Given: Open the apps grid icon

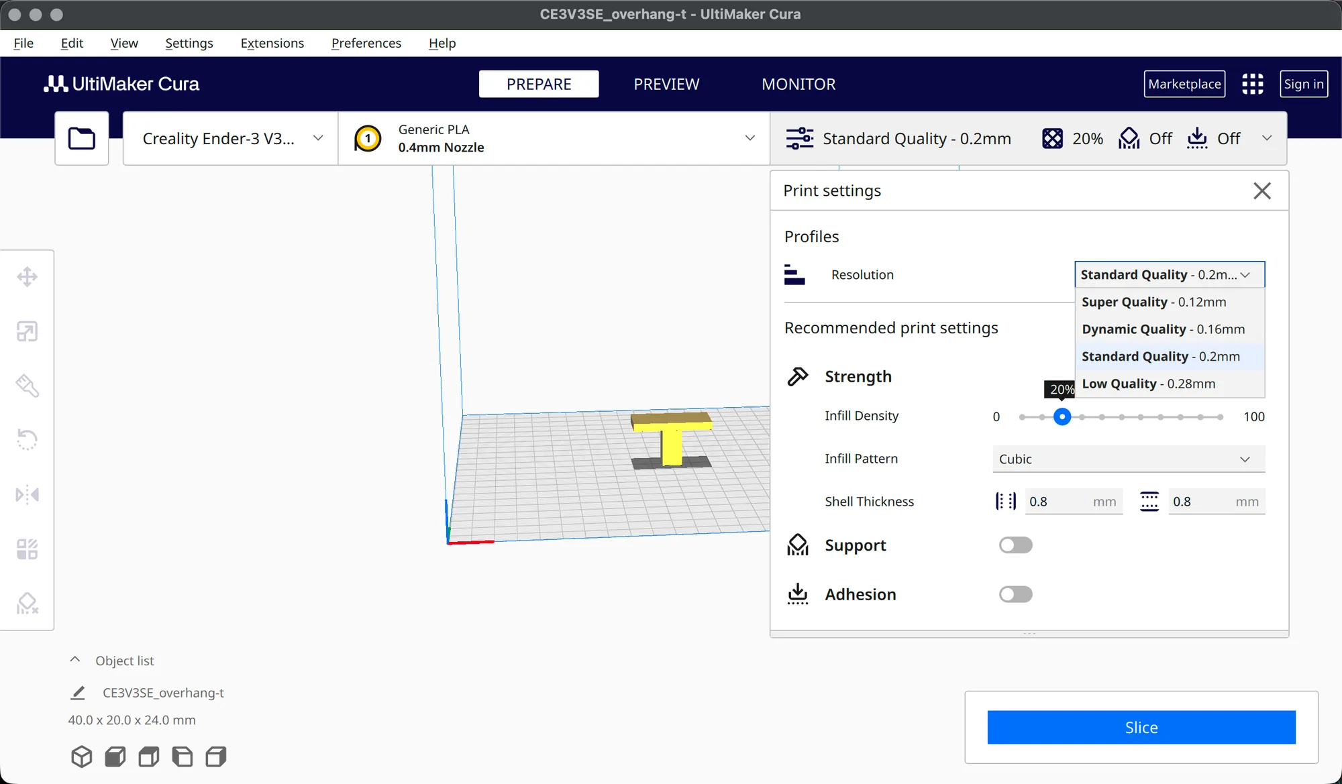Looking at the screenshot, I should pos(1252,84).
